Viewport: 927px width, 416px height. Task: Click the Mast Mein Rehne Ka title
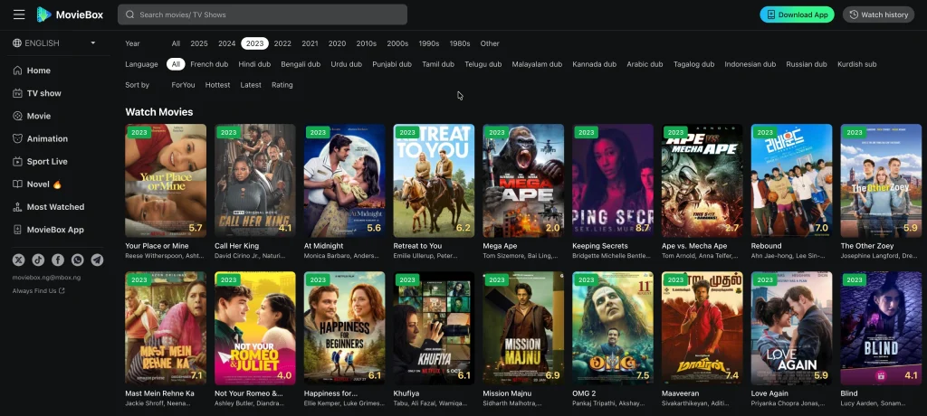point(159,393)
